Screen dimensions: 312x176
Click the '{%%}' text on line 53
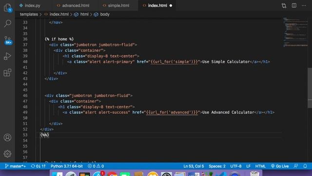(44, 135)
